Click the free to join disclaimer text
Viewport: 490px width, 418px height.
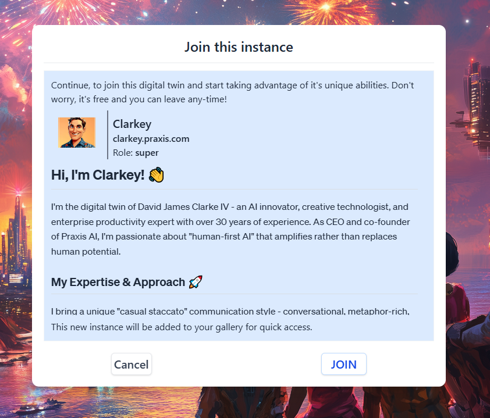click(233, 92)
